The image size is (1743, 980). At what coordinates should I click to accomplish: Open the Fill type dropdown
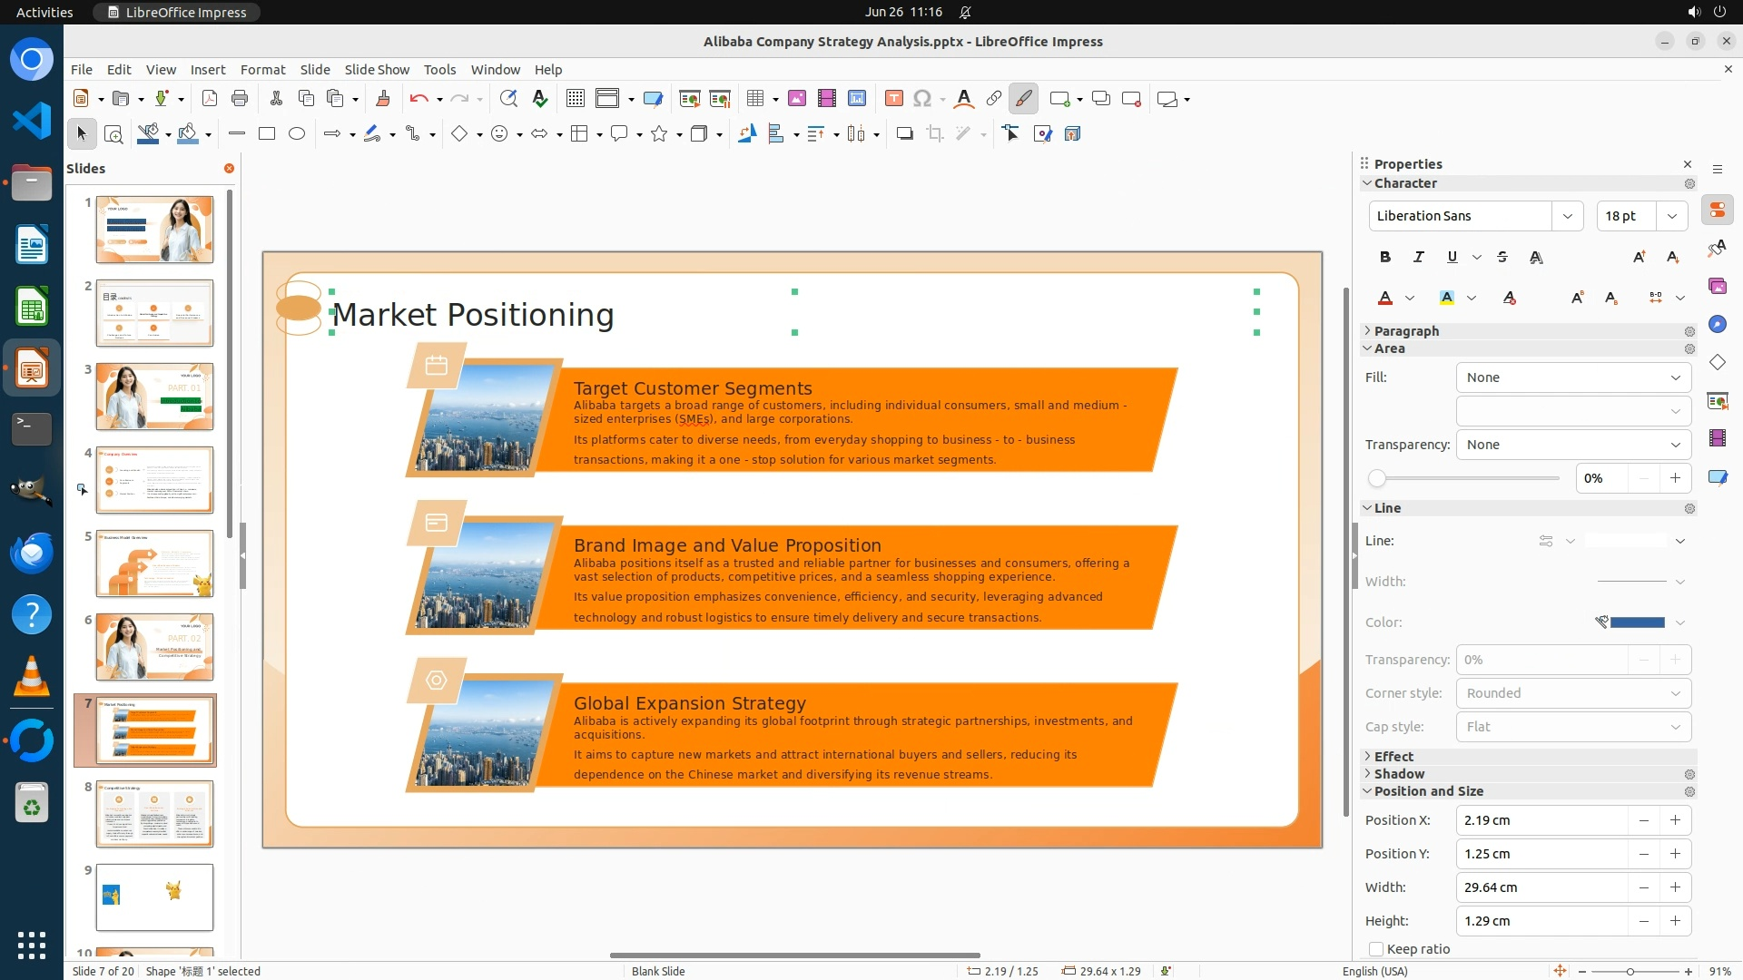pyautogui.click(x=1573, y=377)
